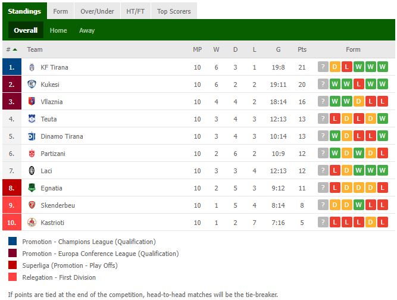Switch to the Form tab
The image size is (397, 300).
(x=60, y=11)
